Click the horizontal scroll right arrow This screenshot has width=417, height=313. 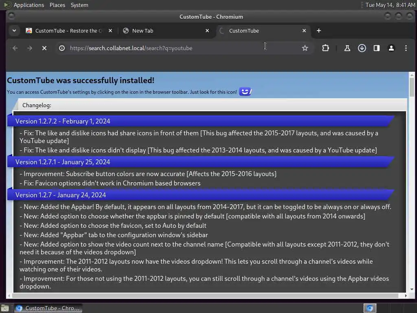(x=406, y=295)
